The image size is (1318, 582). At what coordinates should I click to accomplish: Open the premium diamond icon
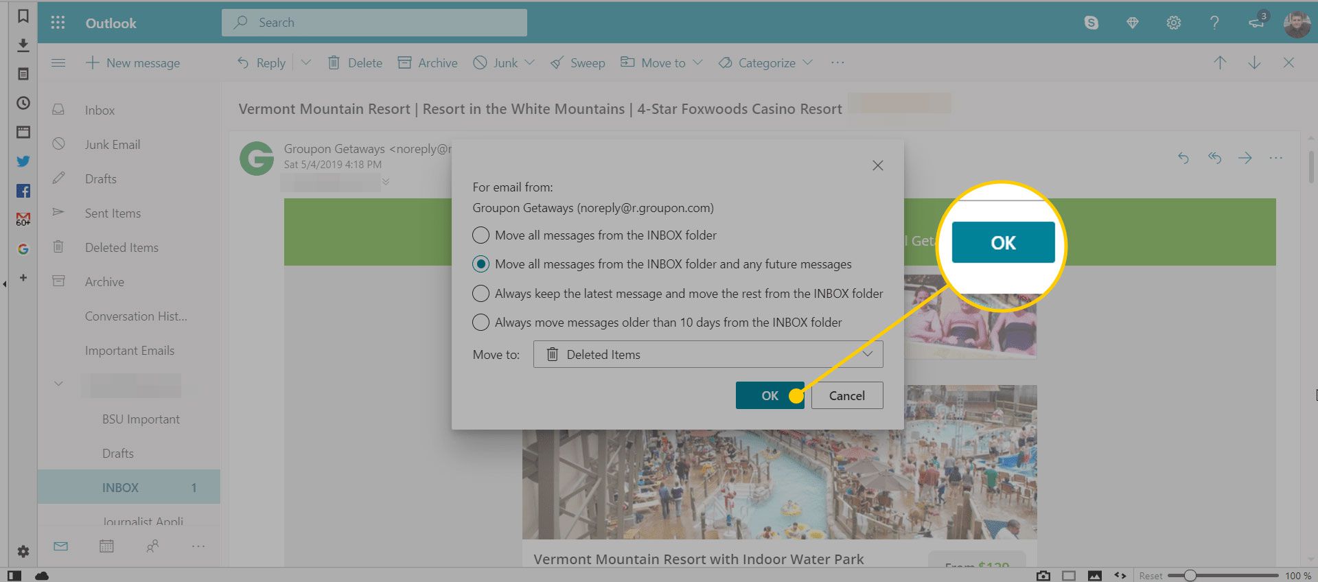1133,23
